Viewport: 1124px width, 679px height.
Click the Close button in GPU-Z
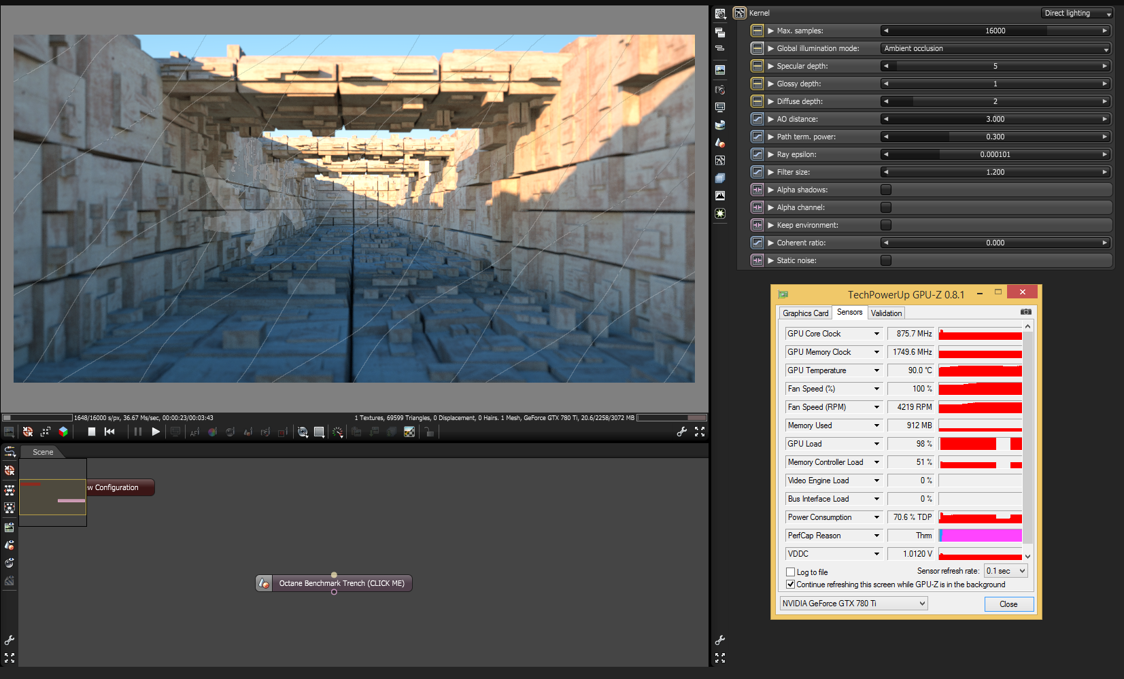click(1008, 604)
